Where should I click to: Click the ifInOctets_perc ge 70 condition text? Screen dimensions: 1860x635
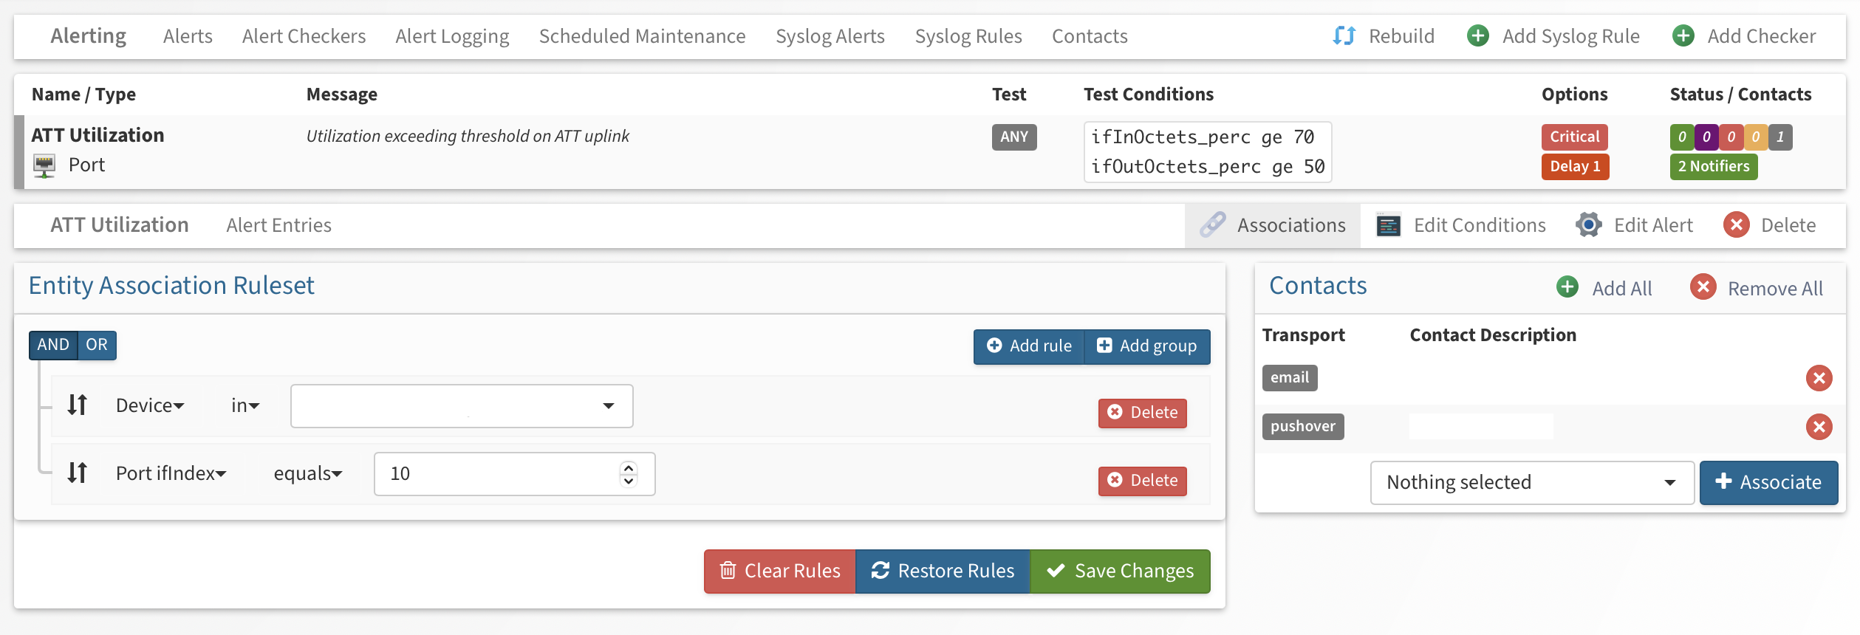pyautogui.click(x=1203, y=137)
